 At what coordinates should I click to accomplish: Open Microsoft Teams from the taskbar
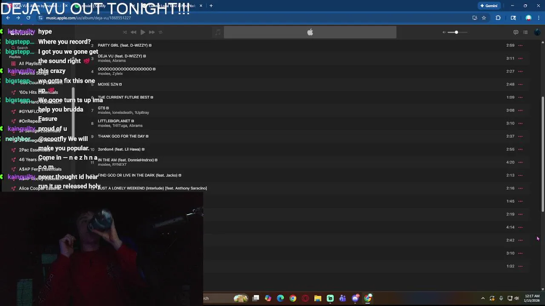pos(342,298)
